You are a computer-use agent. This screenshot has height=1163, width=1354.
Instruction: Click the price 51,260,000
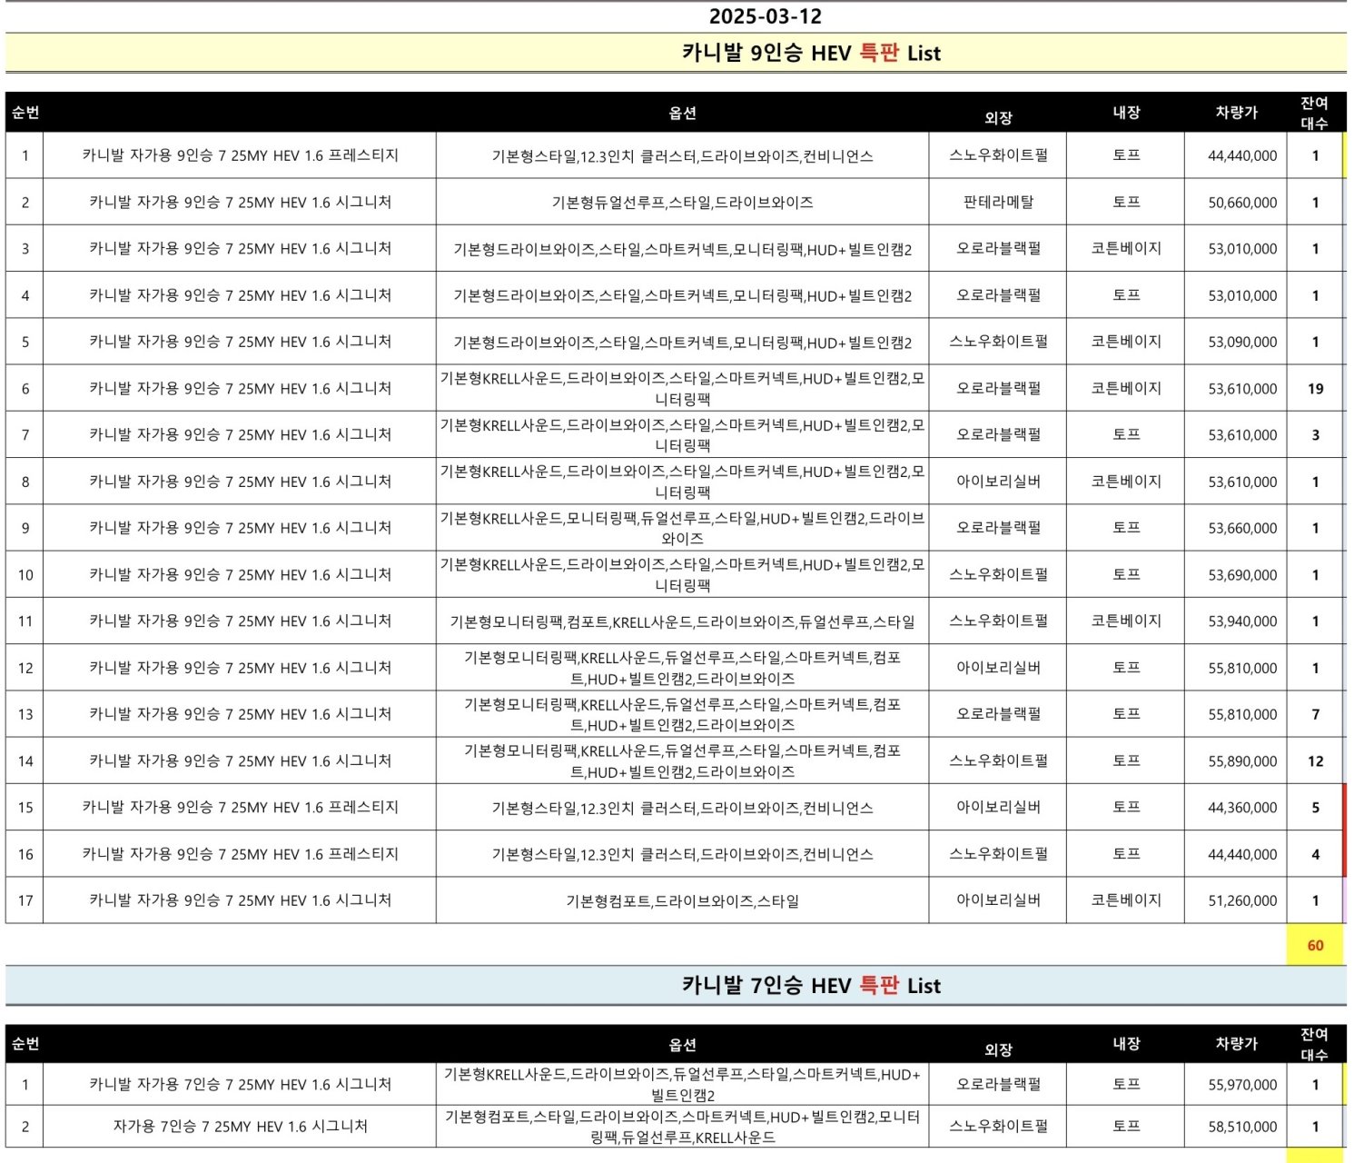coord(1242,900)
